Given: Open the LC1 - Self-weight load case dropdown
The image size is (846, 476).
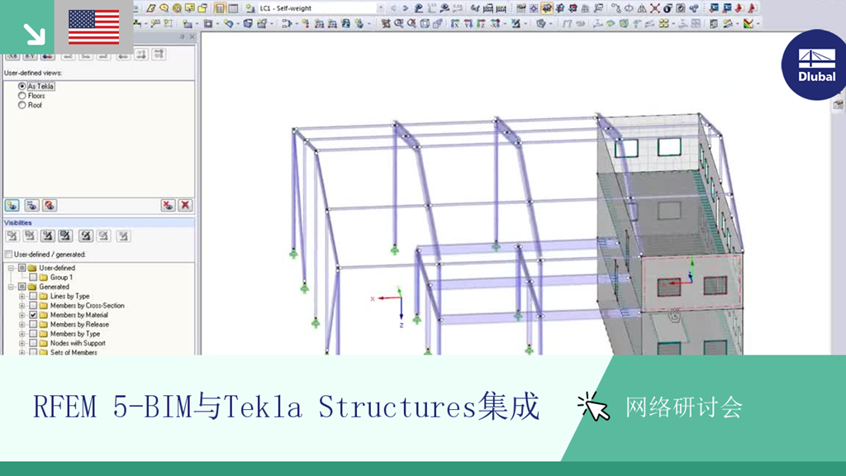Looking at the screenshot, I should (381, 8).
